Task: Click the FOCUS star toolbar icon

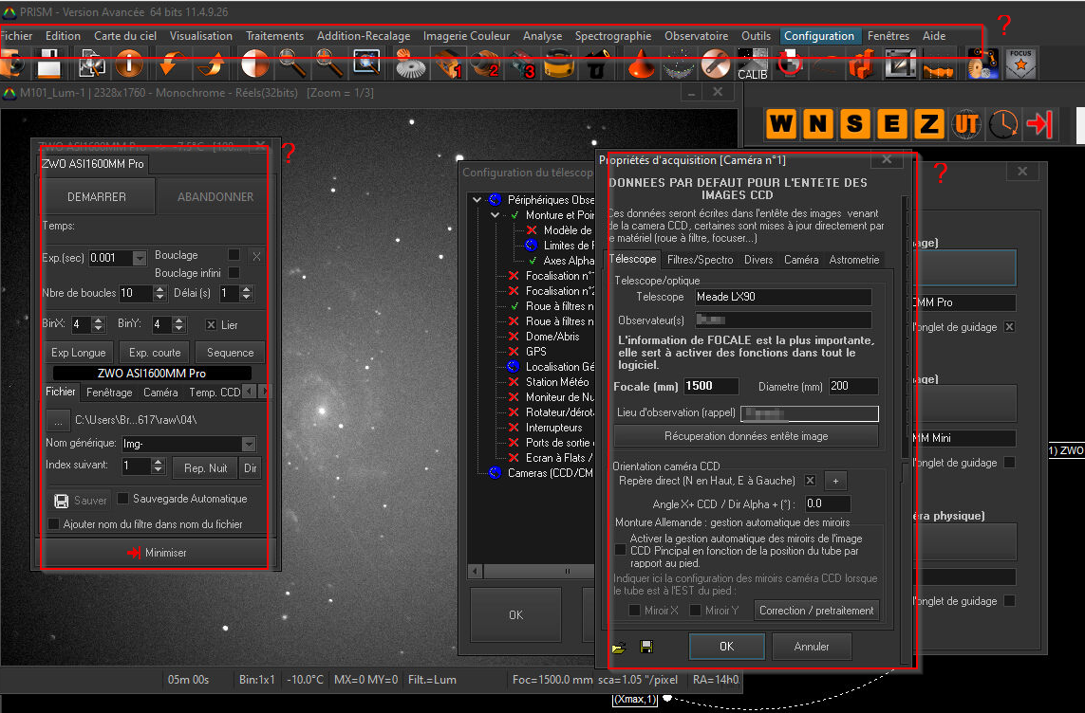Action: pos(1020,64)
